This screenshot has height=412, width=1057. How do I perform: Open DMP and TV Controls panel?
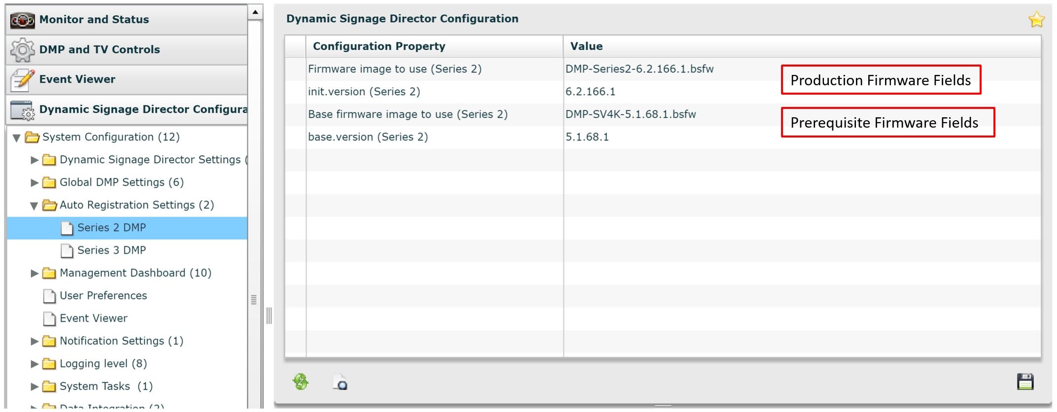(99, 50)
